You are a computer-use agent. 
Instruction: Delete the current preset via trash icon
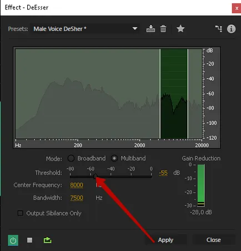pyautogui.click(x=163, y=29)
